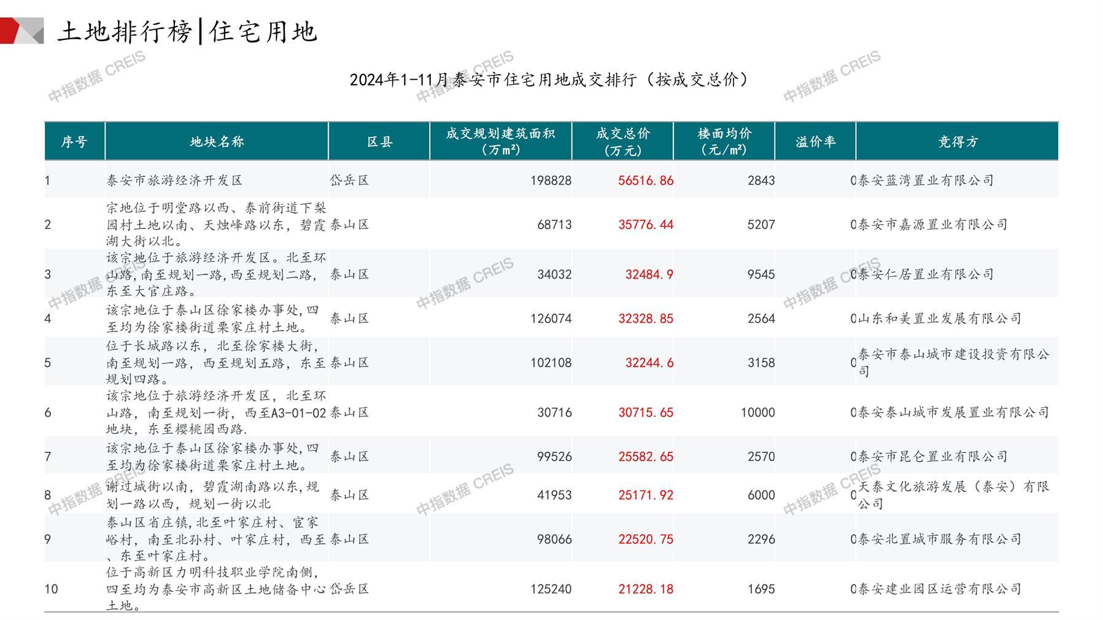The image size is (1103, 620).
Task: Click the bidder 泰安蓝湾置业有限公司
Action: pos(926,180)
